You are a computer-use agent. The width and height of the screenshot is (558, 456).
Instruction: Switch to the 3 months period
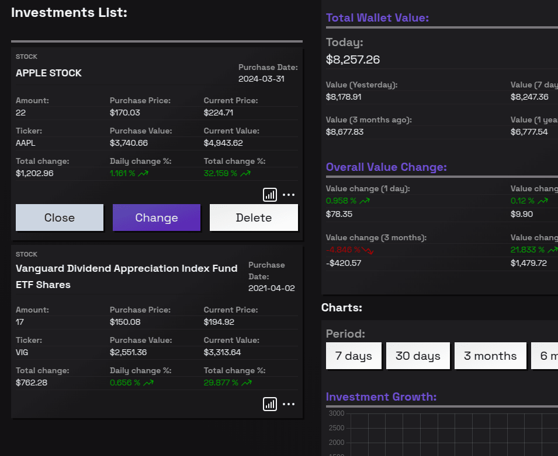(x=490, y=355)
